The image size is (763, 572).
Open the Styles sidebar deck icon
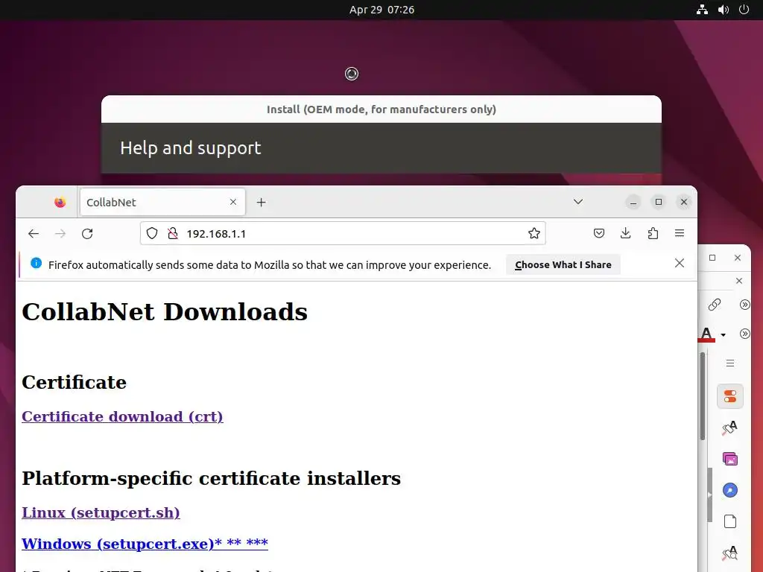730,428
